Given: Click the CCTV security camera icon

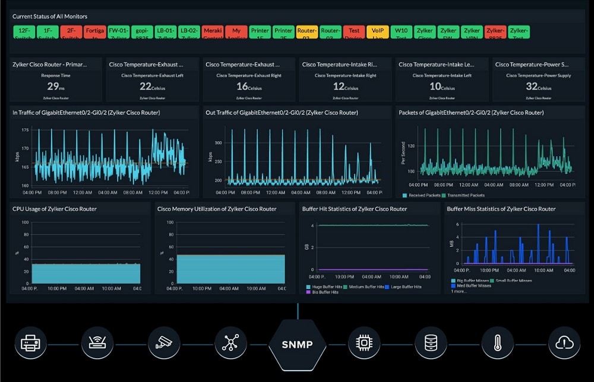Looking at the screenshot, I should click(164, 343).
